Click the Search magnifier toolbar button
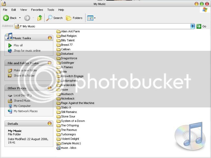 55,18
